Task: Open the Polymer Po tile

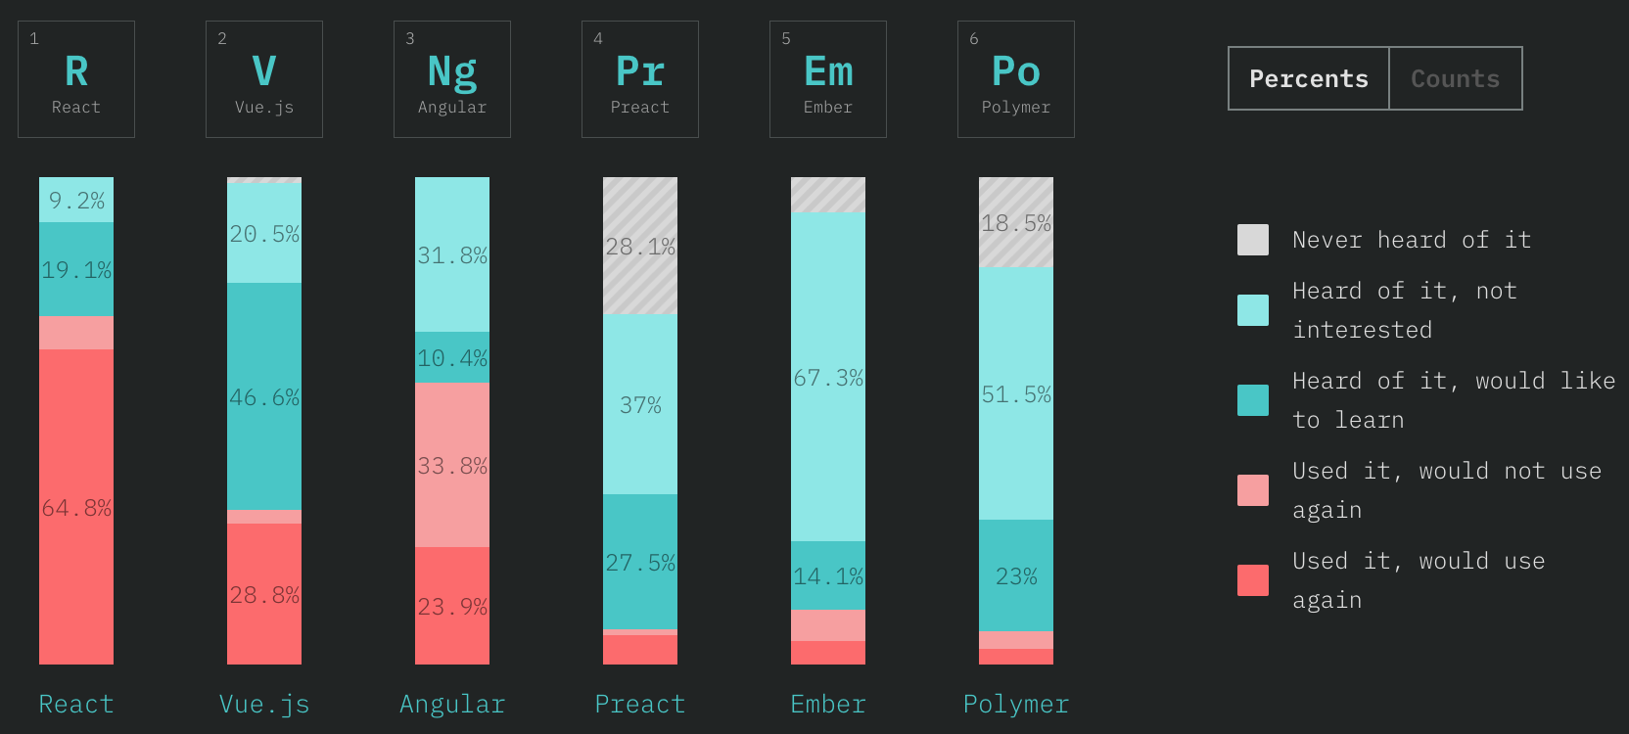Action: [1016, 79]
